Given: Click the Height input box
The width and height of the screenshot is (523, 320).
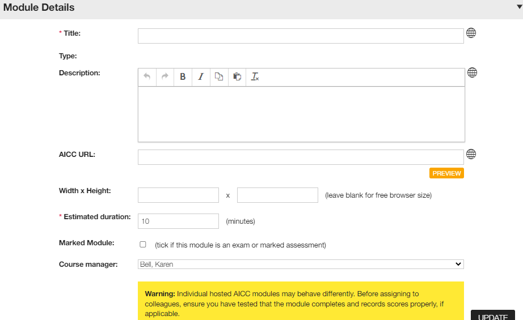Looking at the screenshot, I should [277, 195].
